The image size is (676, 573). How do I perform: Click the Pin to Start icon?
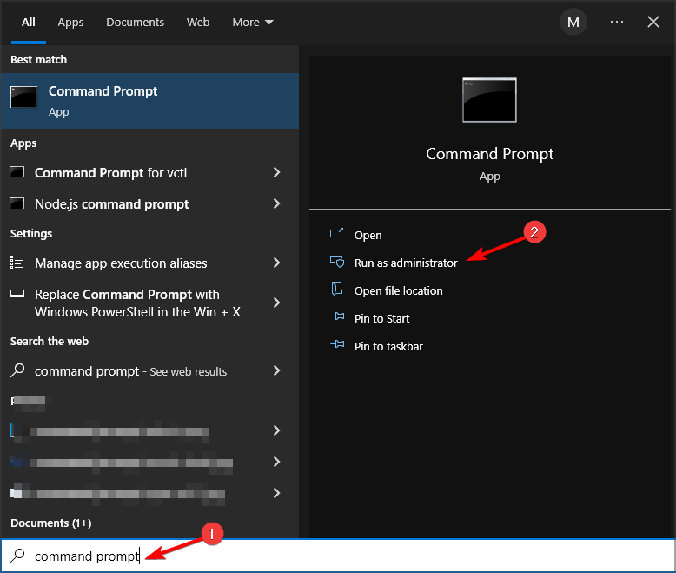pyautogui.click(x=337, y=318)
